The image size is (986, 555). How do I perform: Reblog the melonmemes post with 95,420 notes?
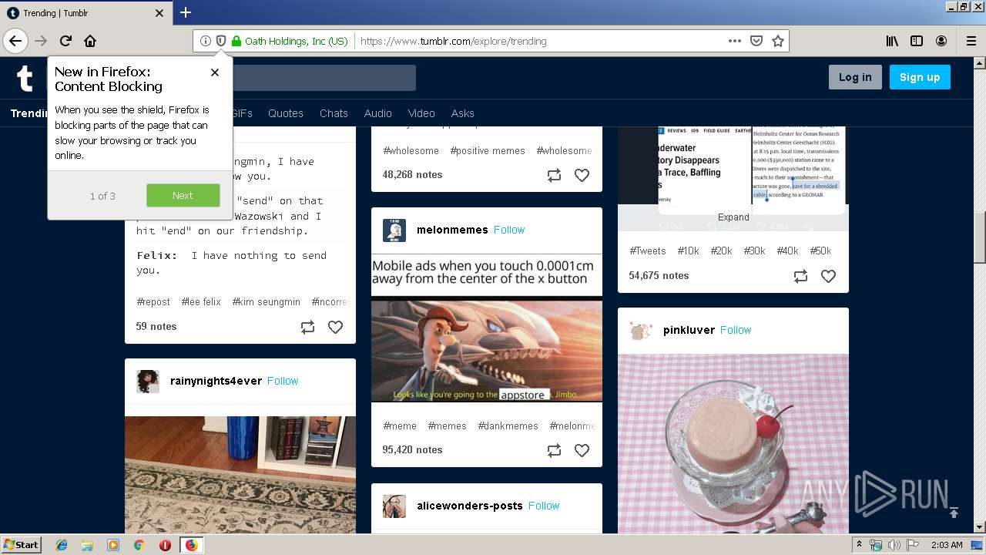[554, 450]
